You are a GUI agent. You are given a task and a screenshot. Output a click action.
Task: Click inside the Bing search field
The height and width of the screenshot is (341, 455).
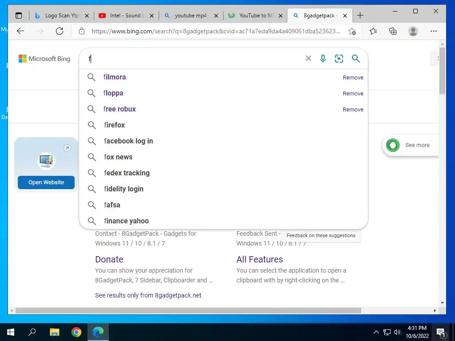[195, 59]
